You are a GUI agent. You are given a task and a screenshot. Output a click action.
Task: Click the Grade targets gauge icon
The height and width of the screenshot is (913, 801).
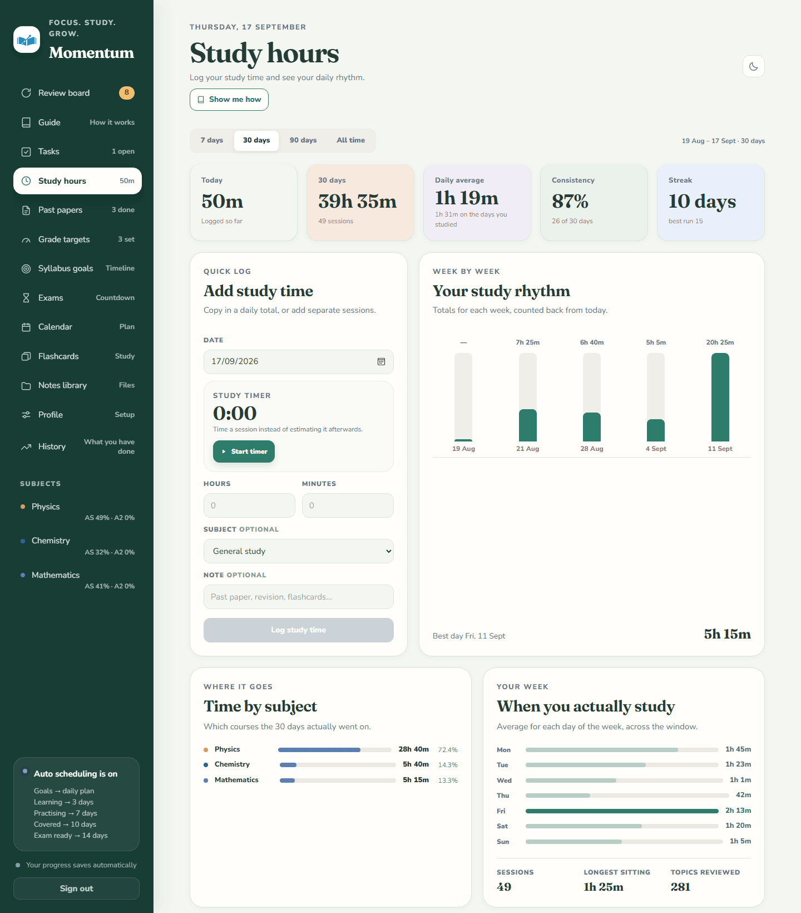click(26, 239)
